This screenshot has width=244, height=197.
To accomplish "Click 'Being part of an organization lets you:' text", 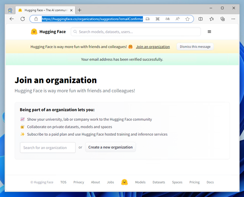I will coord(57,110).
